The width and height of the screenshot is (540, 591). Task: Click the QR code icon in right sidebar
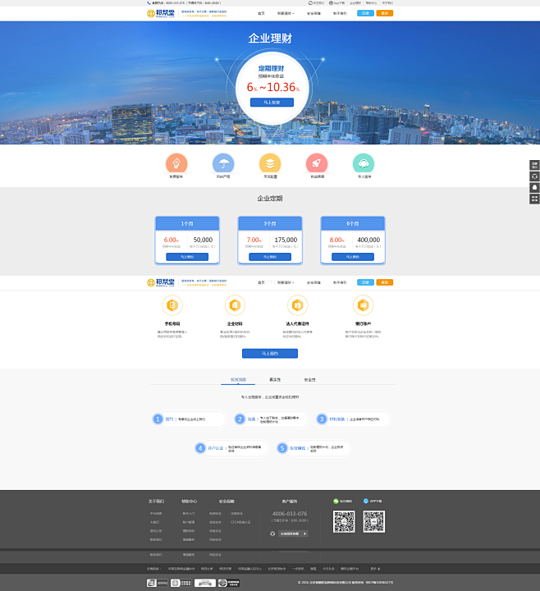click(x=534, y=199)
